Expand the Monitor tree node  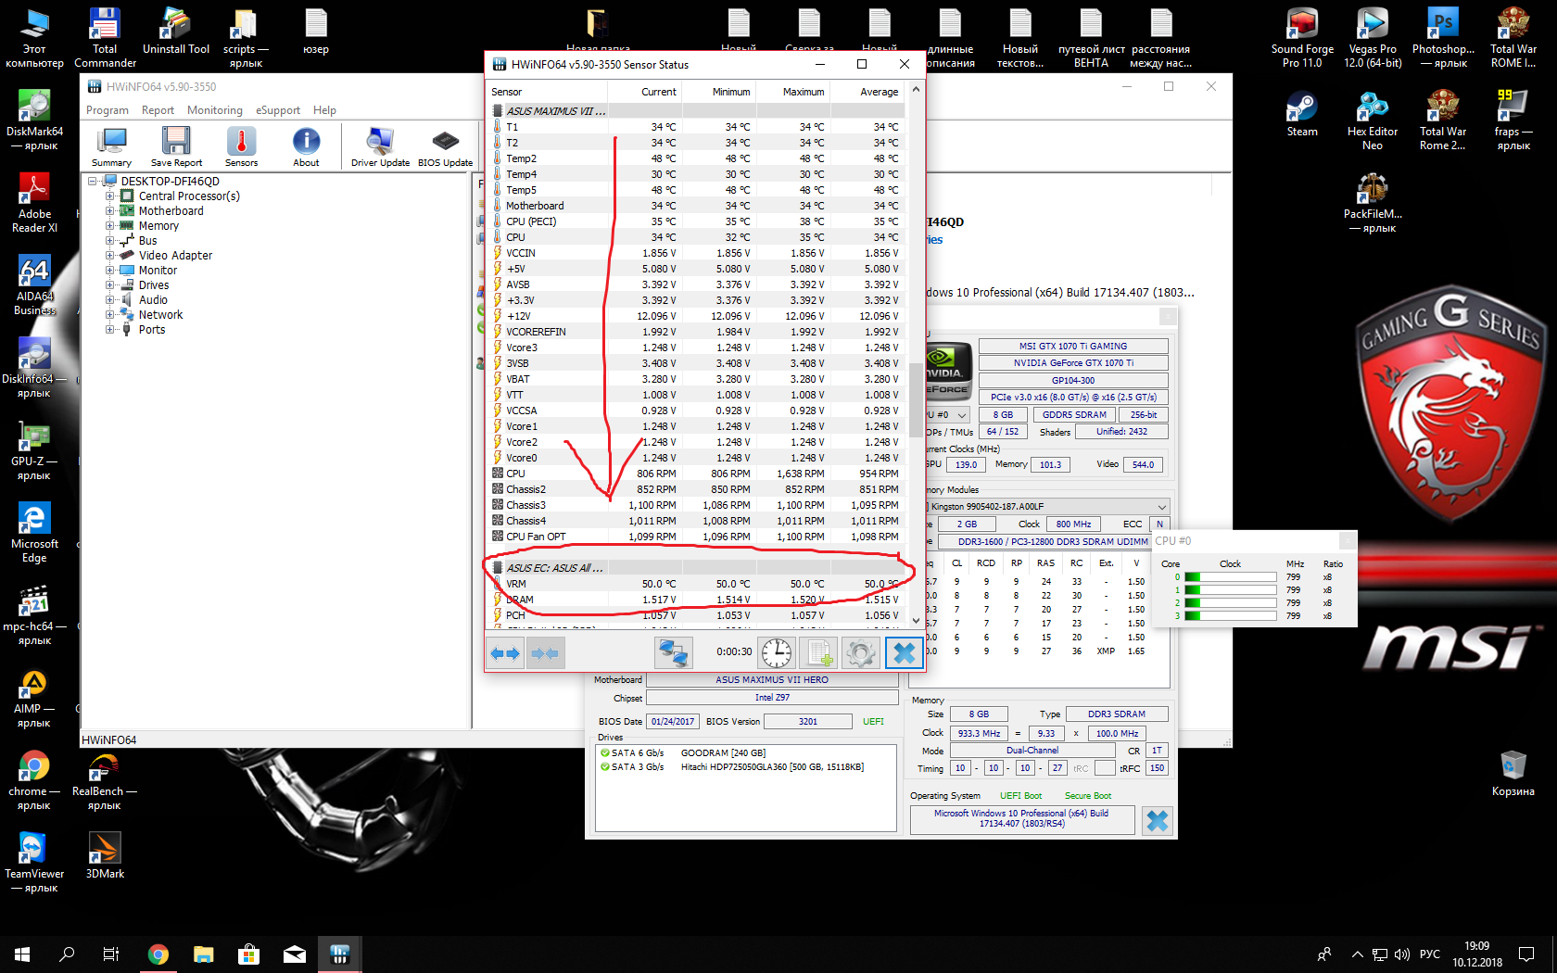point(110,271)
